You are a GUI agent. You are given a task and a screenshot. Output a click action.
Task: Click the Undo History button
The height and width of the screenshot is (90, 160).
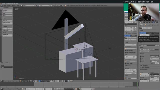point(7,30)
